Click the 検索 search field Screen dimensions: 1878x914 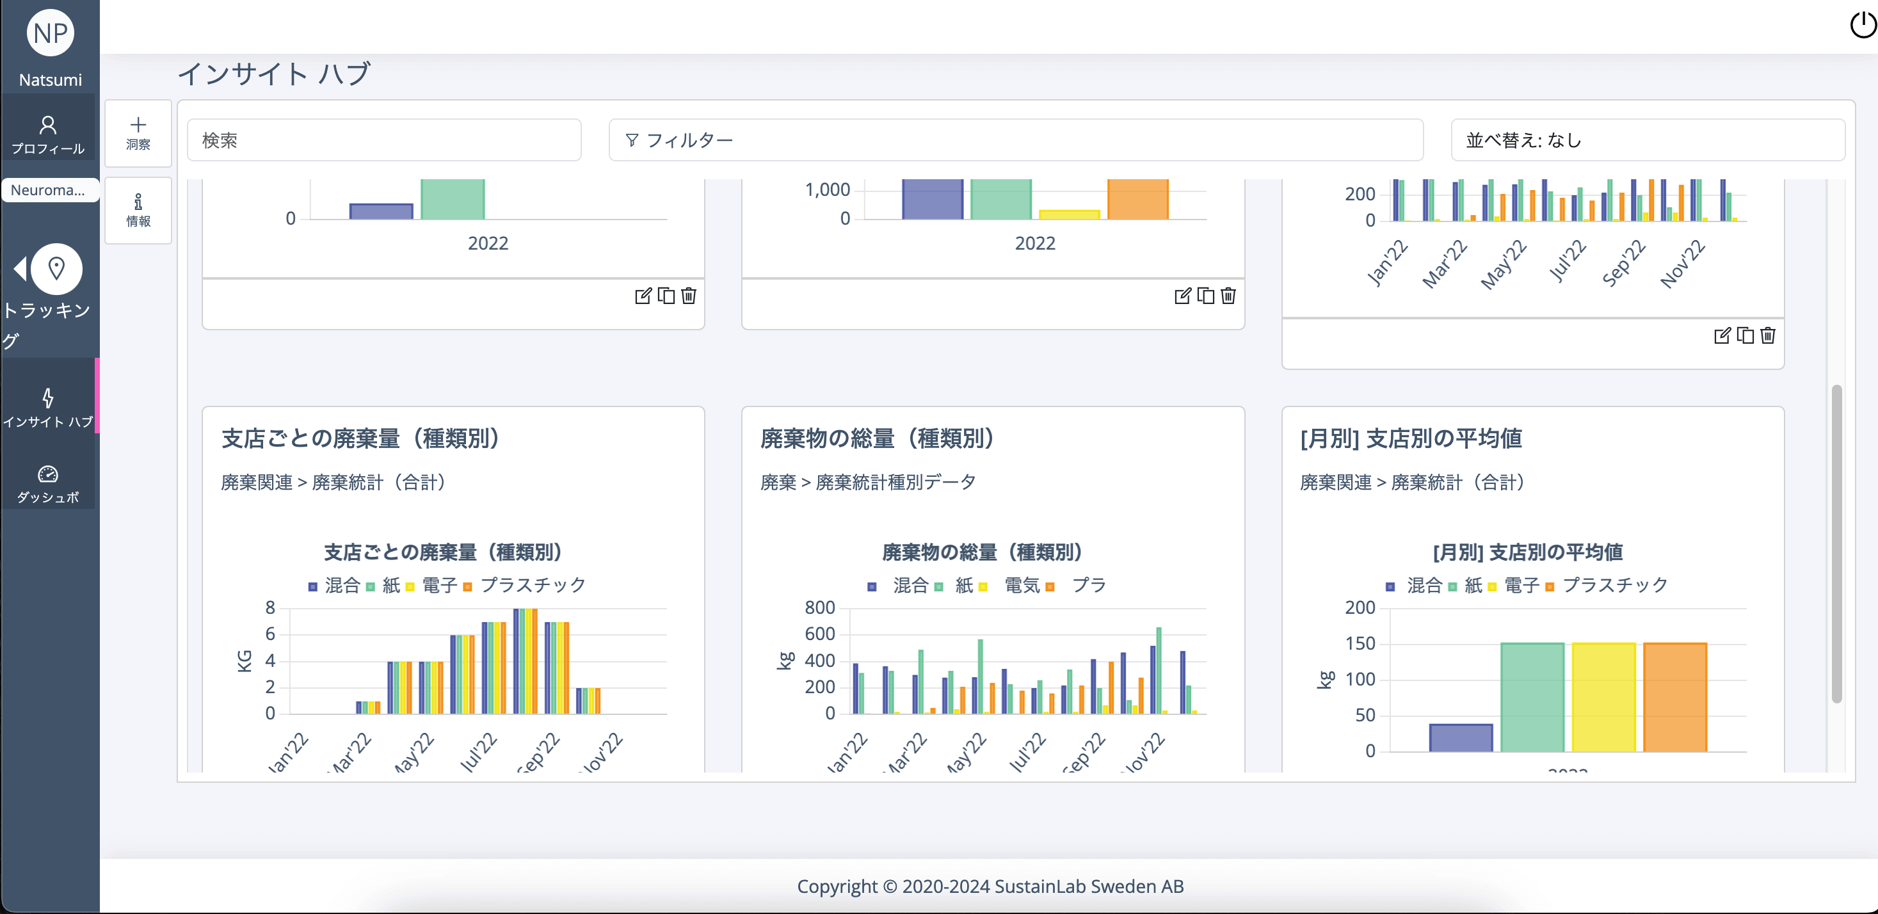click(384, 140)
